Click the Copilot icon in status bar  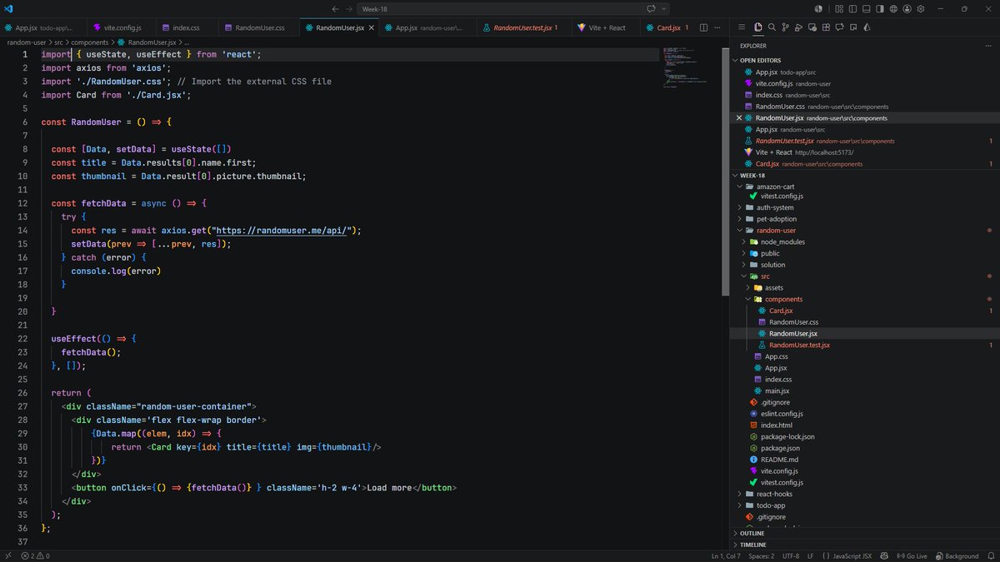pyautogui.click(x=884, y=555)
